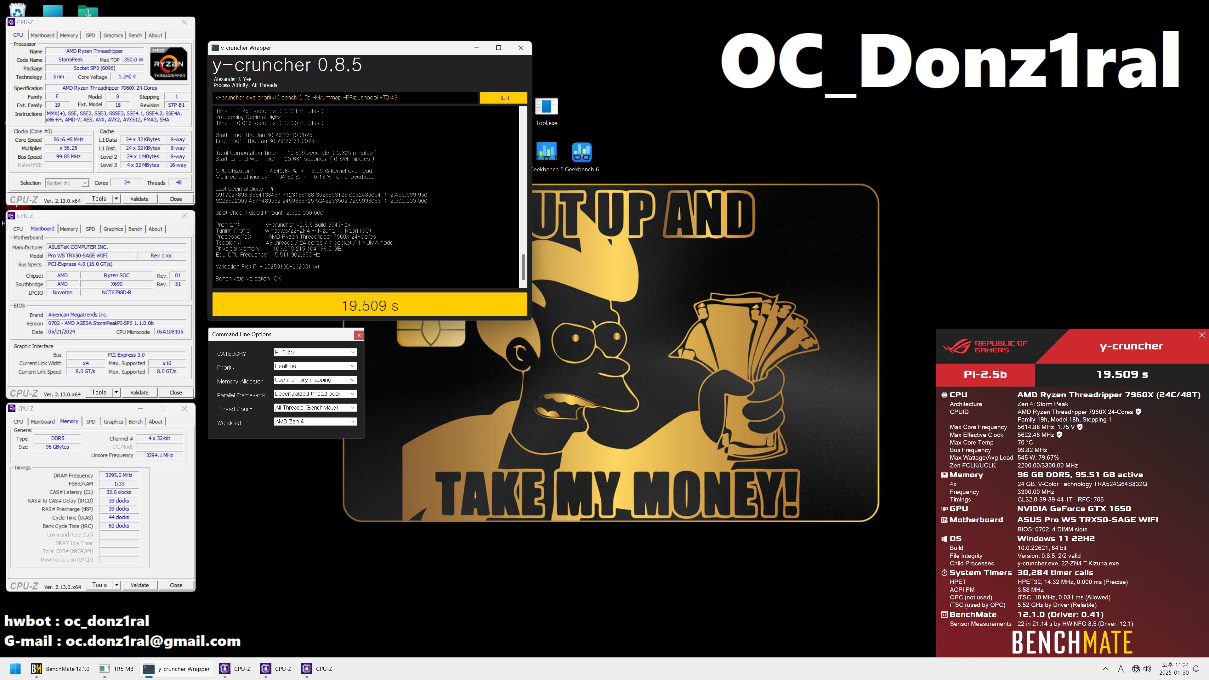This screenshot has height=680, width=1209.
Task: Open the Priority dropdown set to Realtime
Action: tap(315, 366)
